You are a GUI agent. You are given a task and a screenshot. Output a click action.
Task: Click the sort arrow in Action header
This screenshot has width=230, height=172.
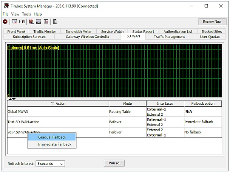pyautogui.click(x=52, y=104)
